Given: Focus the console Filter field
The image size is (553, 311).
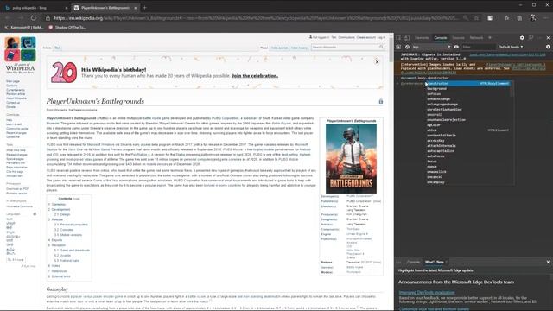Looking at the screenshot, I should (478, 47).
